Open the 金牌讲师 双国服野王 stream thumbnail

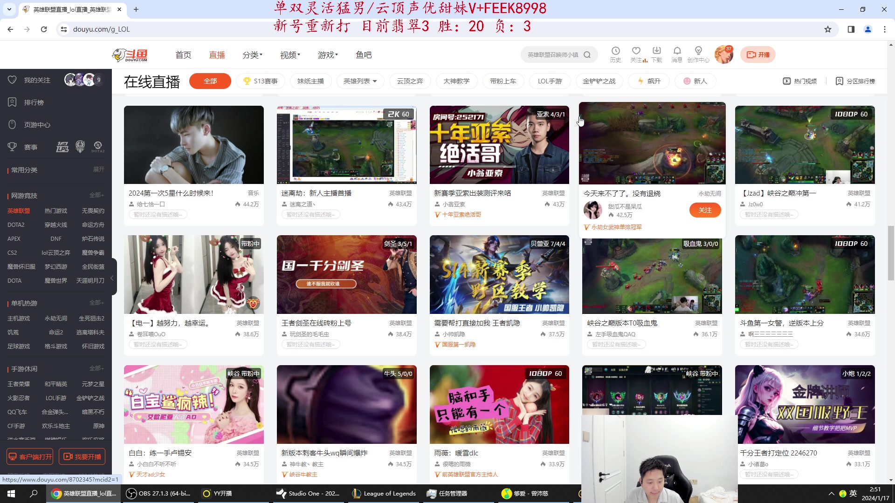805,404
